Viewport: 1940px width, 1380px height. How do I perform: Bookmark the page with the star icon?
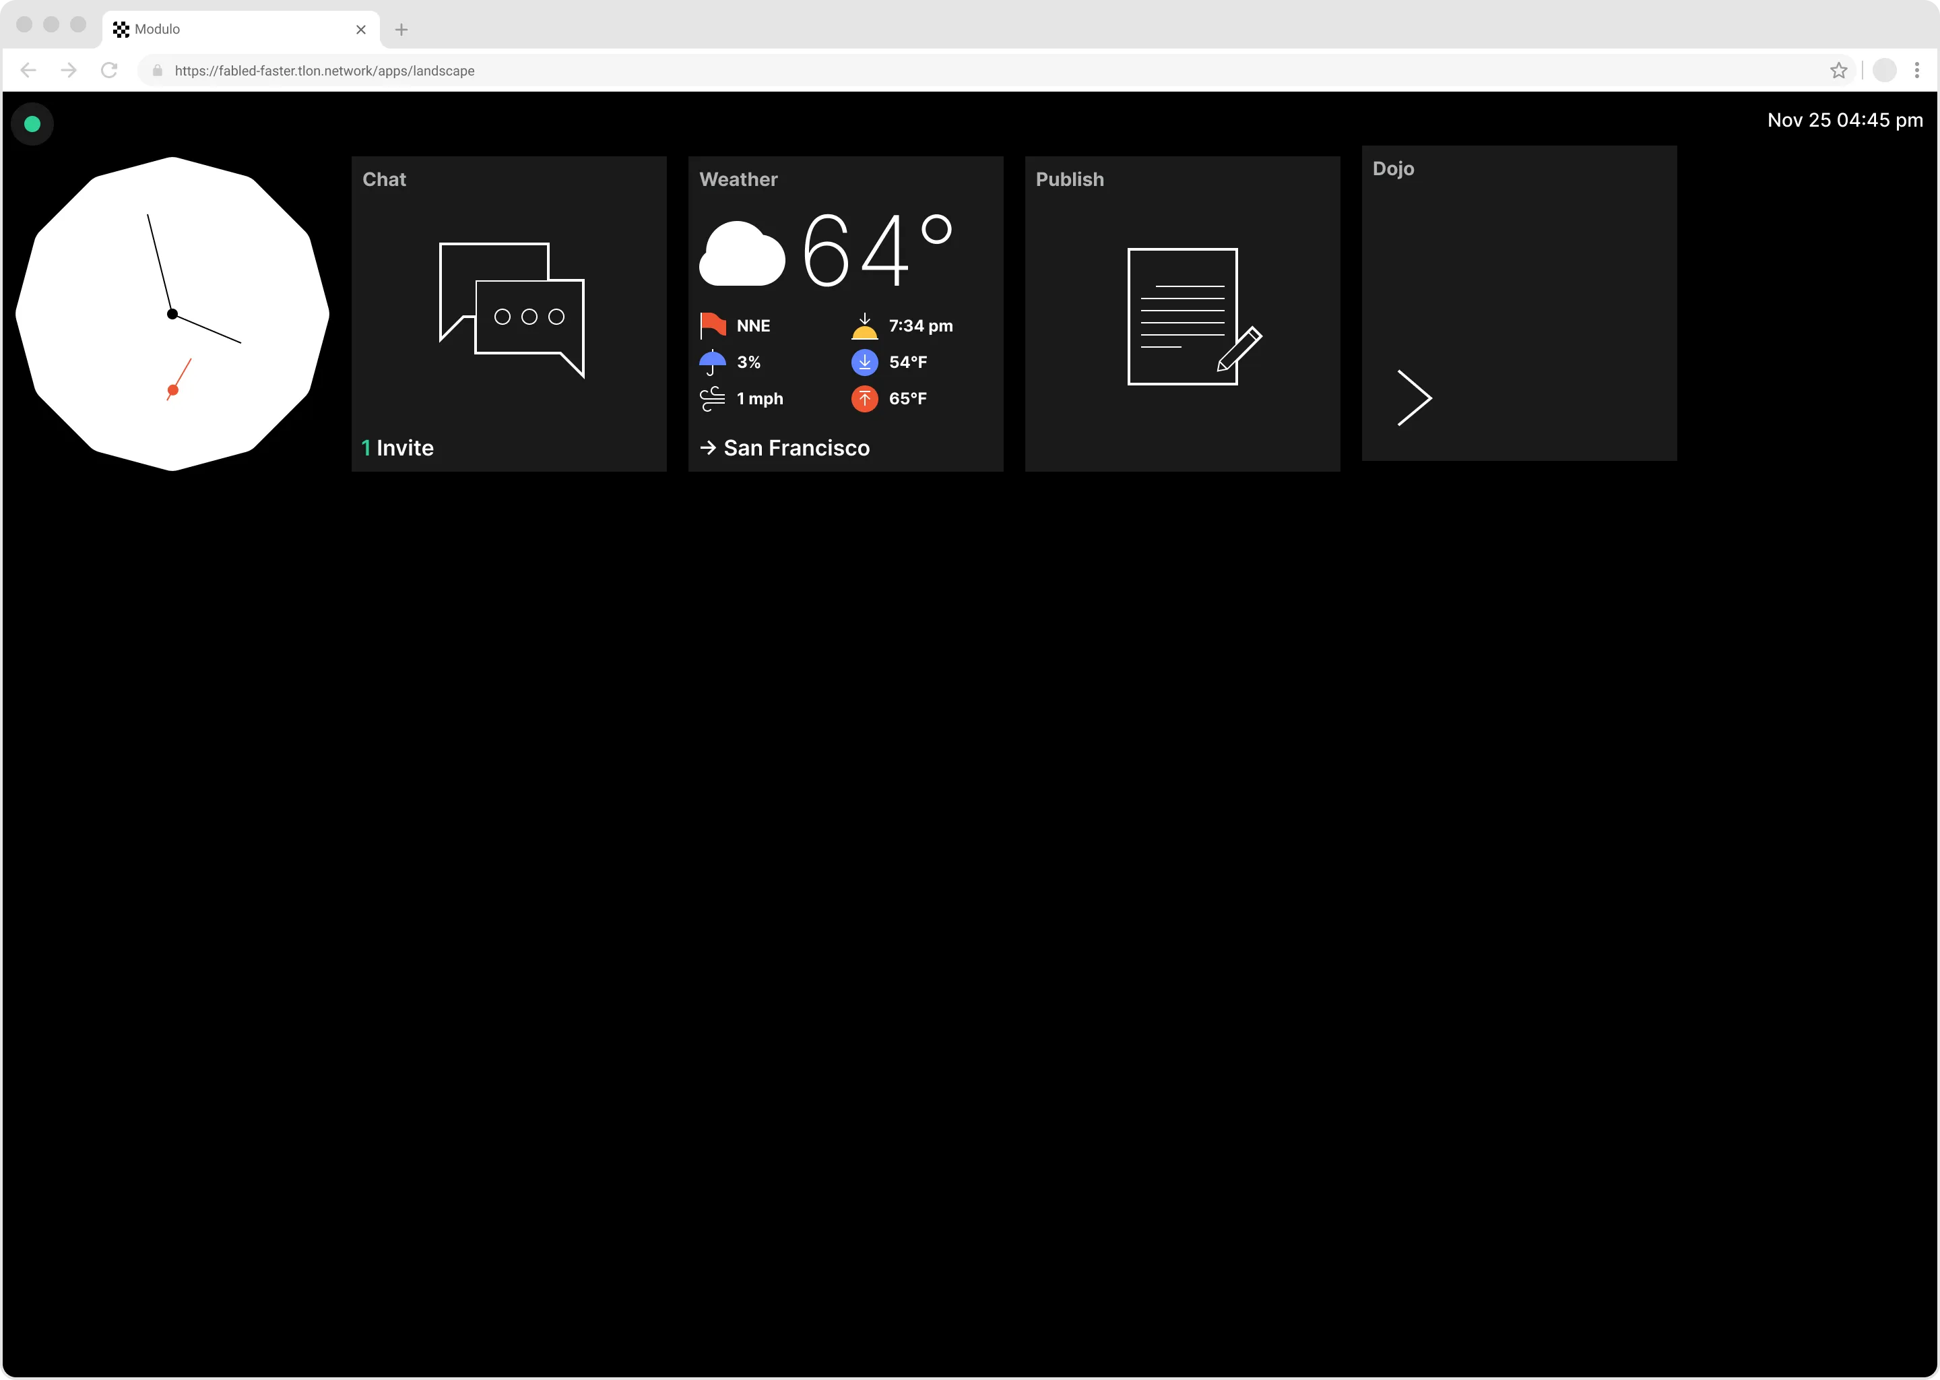click(x=1839, y=71)
